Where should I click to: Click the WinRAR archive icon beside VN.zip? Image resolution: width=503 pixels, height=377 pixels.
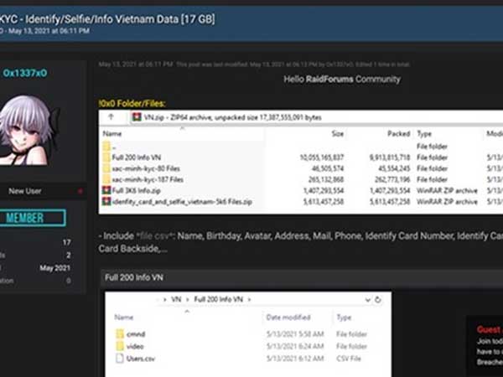coord(137,117)
